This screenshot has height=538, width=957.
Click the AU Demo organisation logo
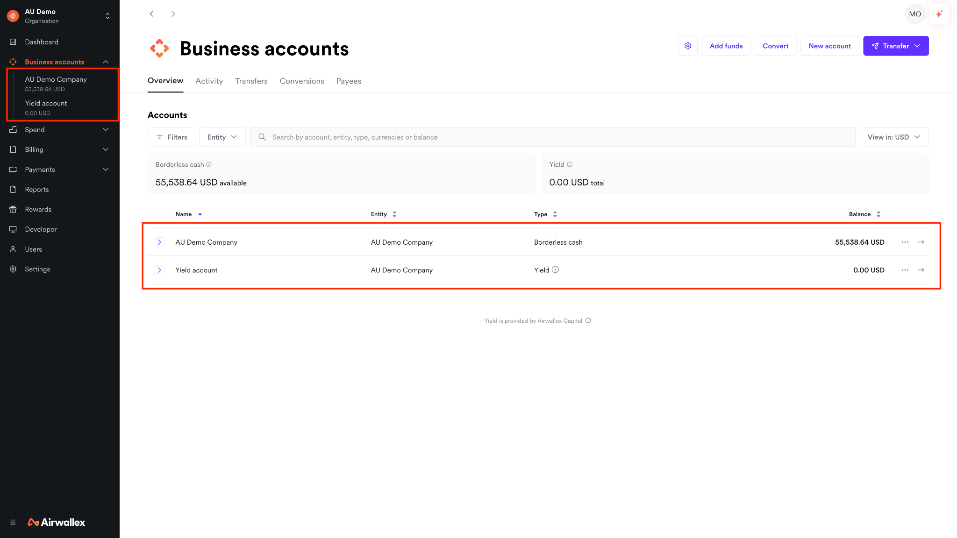[x=13, y=16]
